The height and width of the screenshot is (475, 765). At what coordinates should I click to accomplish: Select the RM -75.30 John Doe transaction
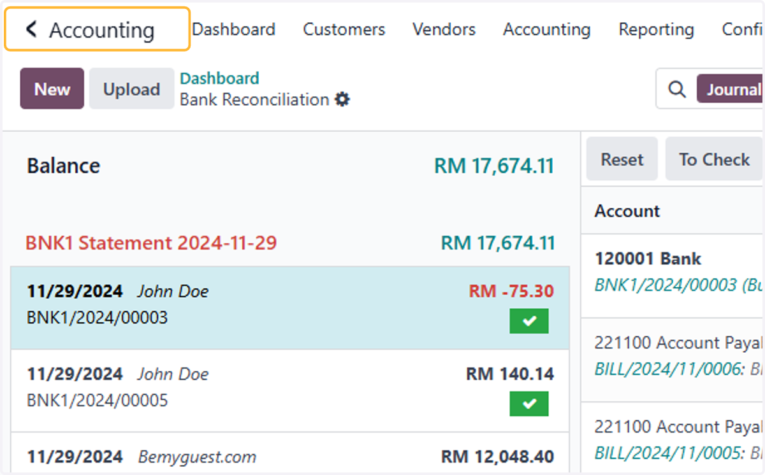[290, 308]
